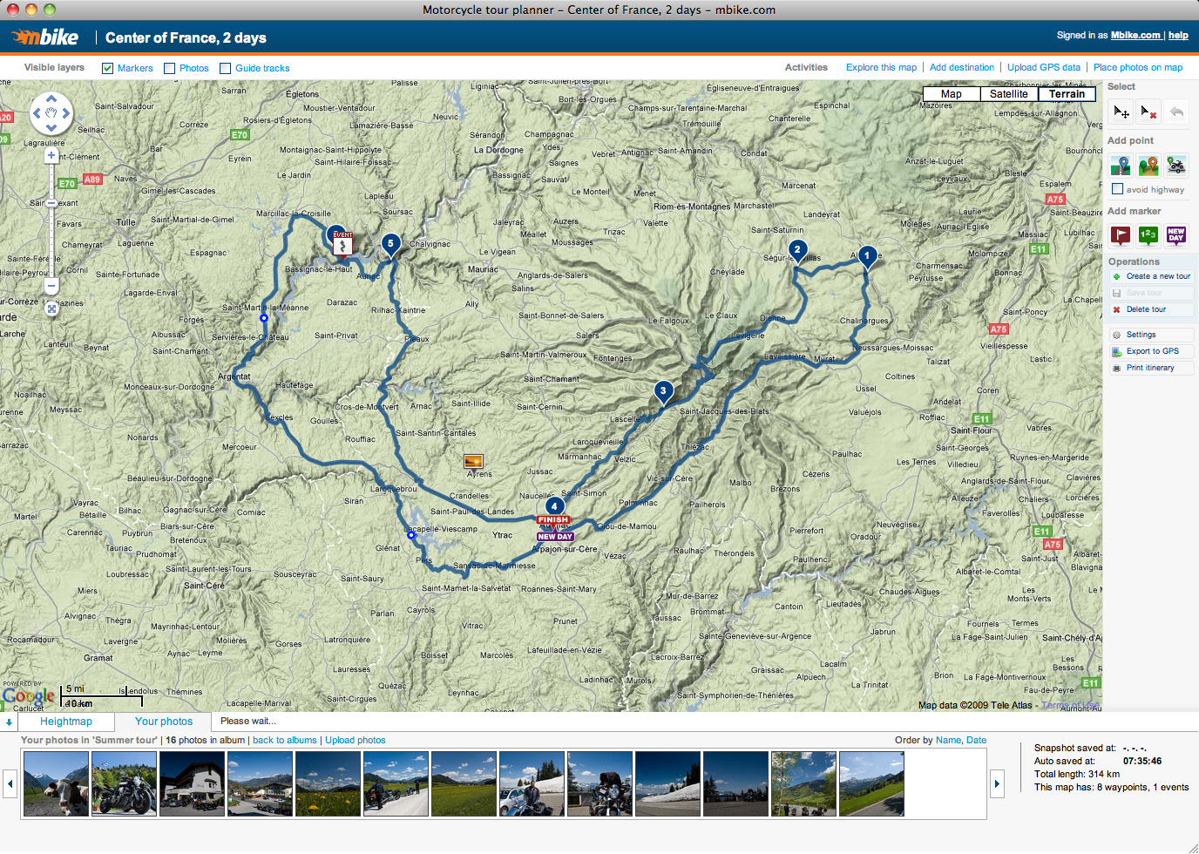Add a motorcycle transport point

coord(1176,166)
